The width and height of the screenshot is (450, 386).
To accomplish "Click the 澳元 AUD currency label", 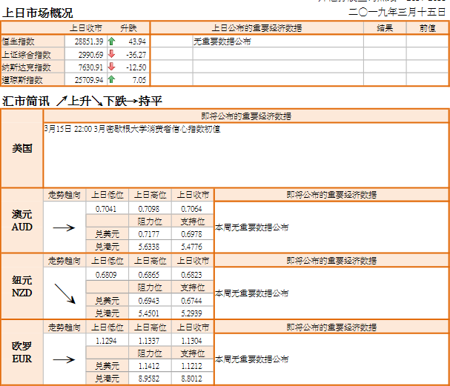I will [22, 221].
